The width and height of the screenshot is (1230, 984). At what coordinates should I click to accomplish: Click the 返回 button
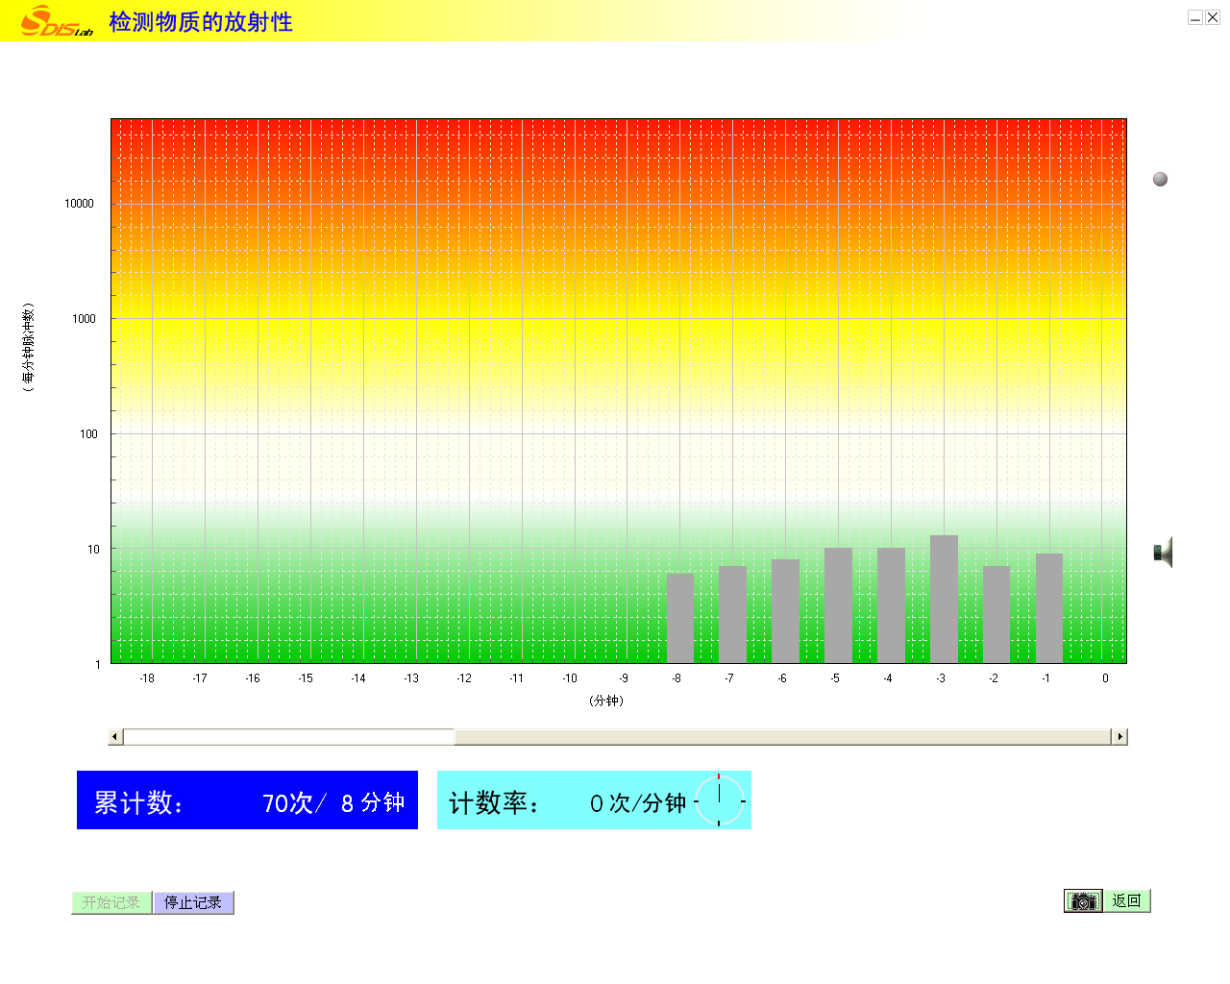[1126, 901]
